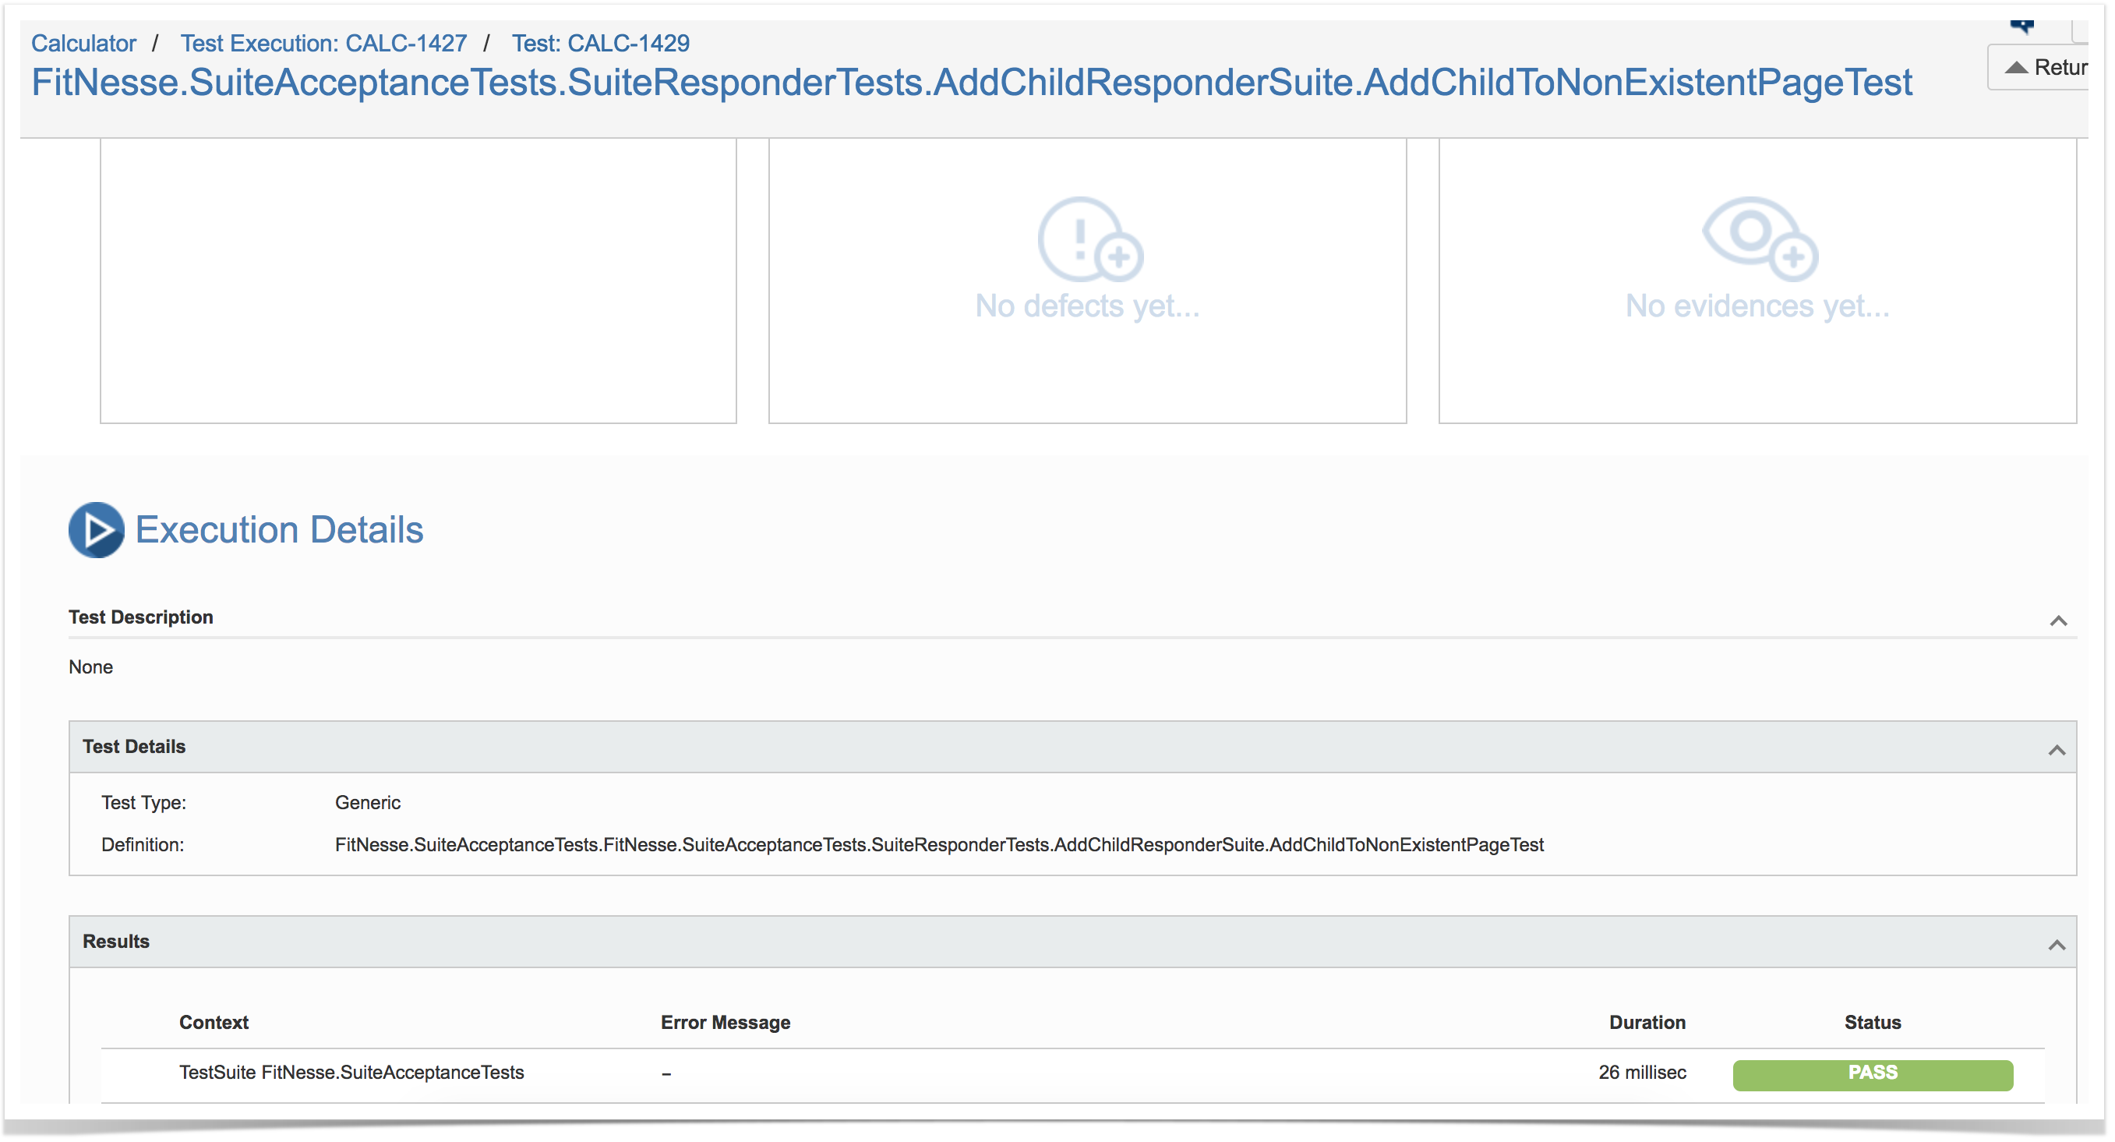Click the Test Type label
2115x1142 pixels.
[143, 803]
